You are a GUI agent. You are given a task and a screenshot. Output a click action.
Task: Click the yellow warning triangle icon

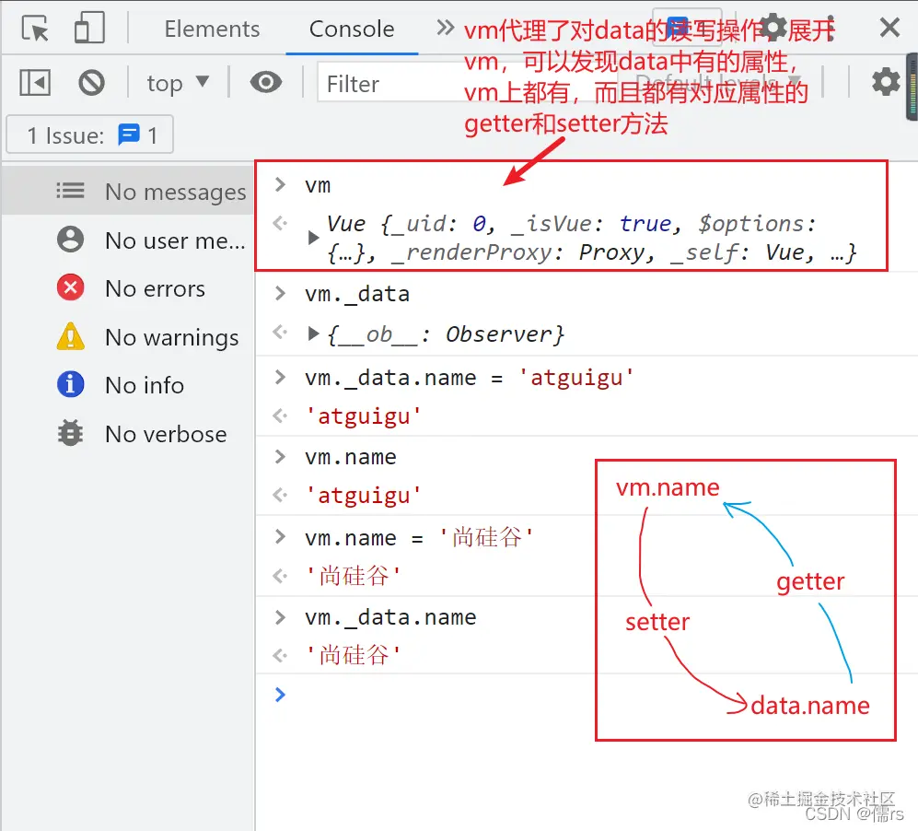pyautogui.click(x=71, y=336)
